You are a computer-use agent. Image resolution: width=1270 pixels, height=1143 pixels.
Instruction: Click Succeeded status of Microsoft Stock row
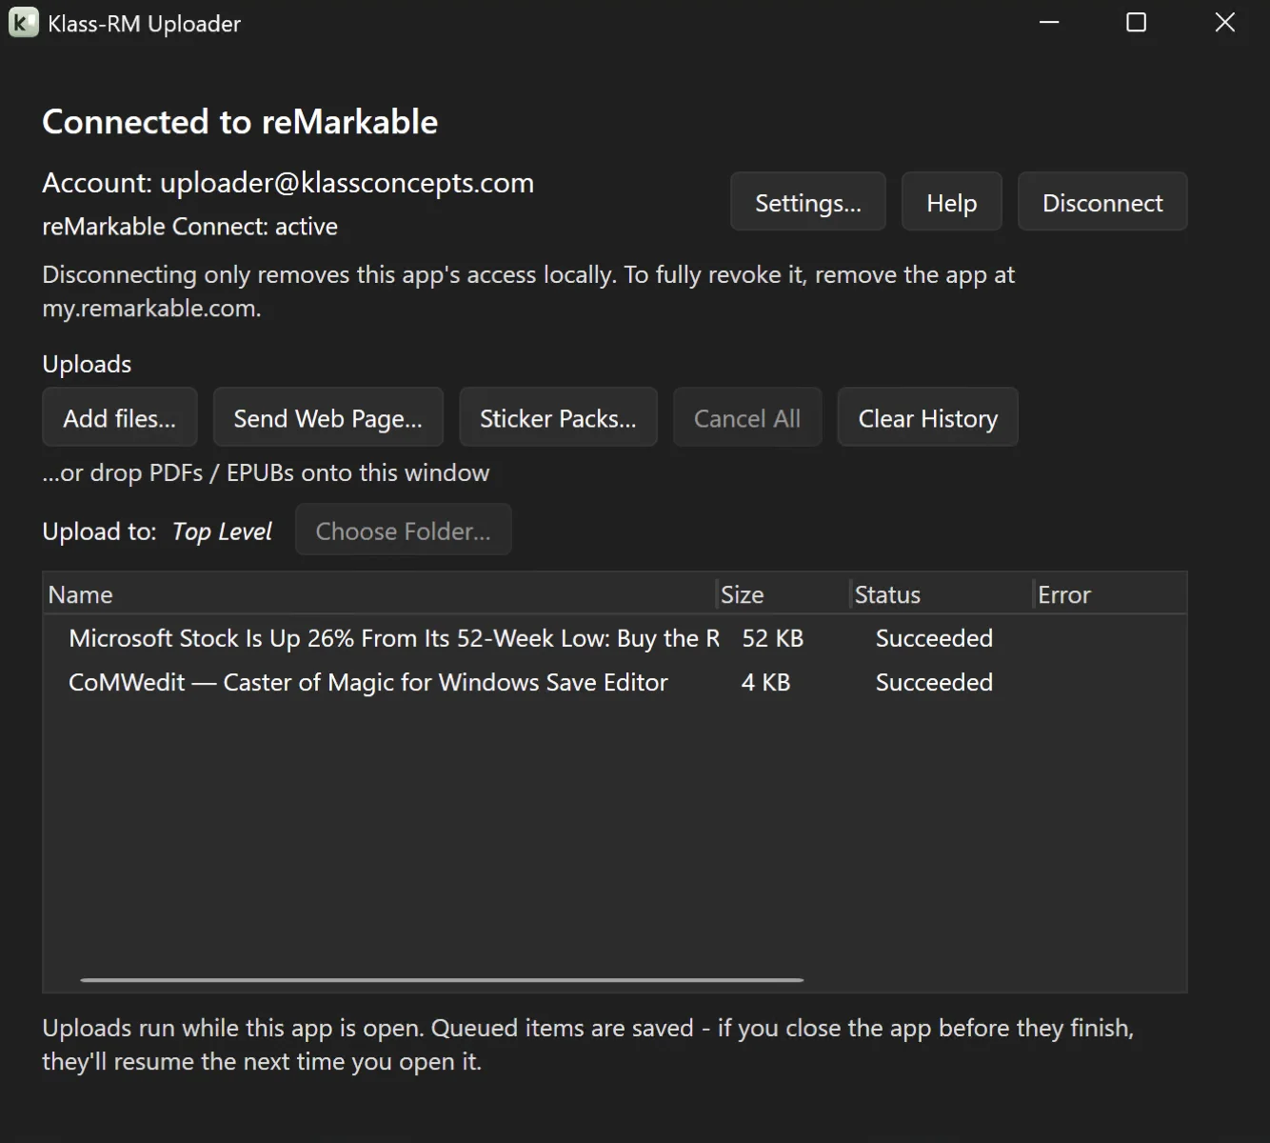(934, 638)
